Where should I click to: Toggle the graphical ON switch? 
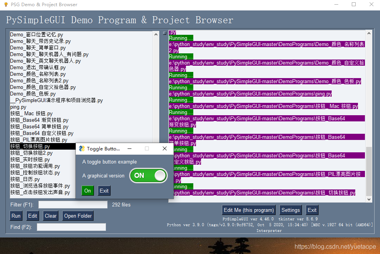148,176
